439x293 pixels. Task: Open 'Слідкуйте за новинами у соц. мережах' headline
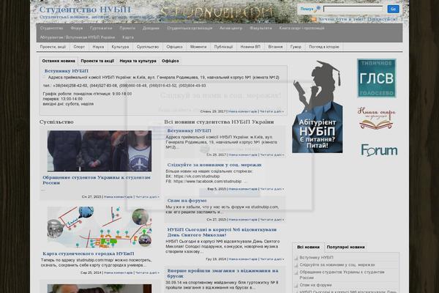point(214,165)
